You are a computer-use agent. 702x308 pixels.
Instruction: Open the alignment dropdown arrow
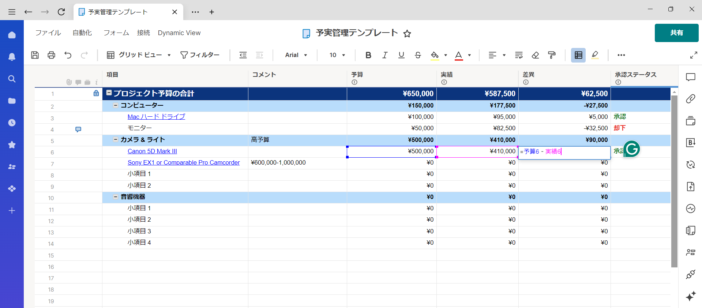pos(504,55)
